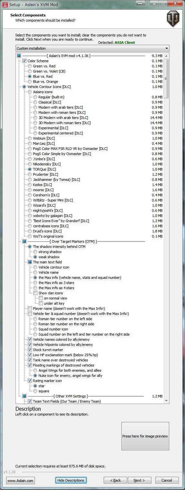Screen dimensions: 185x490
Task: Enable Player name checkbox
Action: 30,309
